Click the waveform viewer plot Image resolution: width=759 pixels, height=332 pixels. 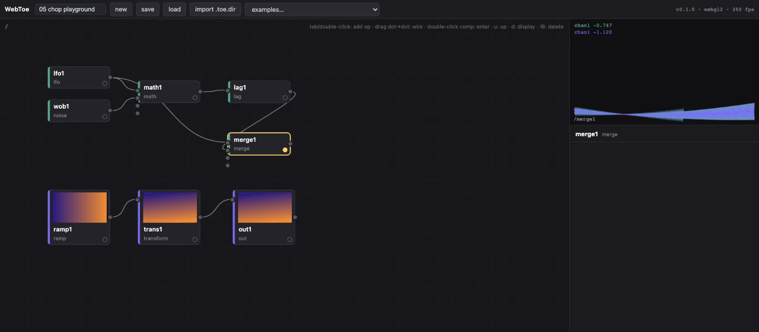coord(664,72)
